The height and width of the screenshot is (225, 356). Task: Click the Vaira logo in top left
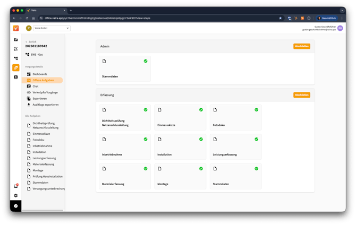click(x=16, y=28)
